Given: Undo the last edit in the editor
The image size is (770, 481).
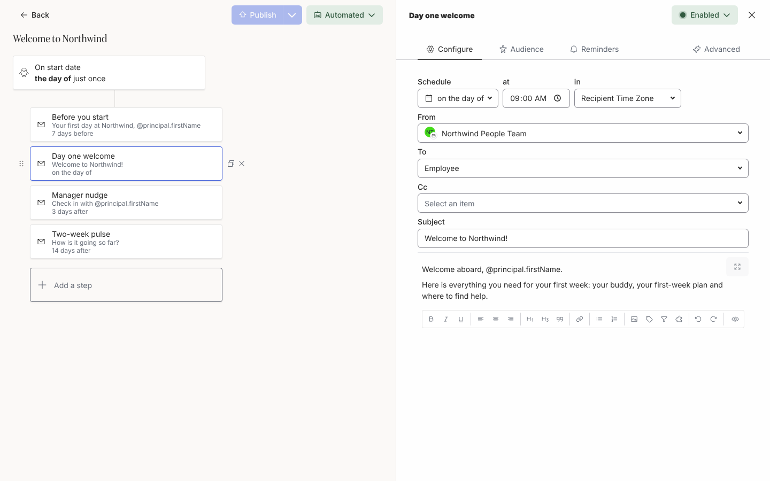Looking at the screenshot, I should pyautogui.click(x=698, y=319).
